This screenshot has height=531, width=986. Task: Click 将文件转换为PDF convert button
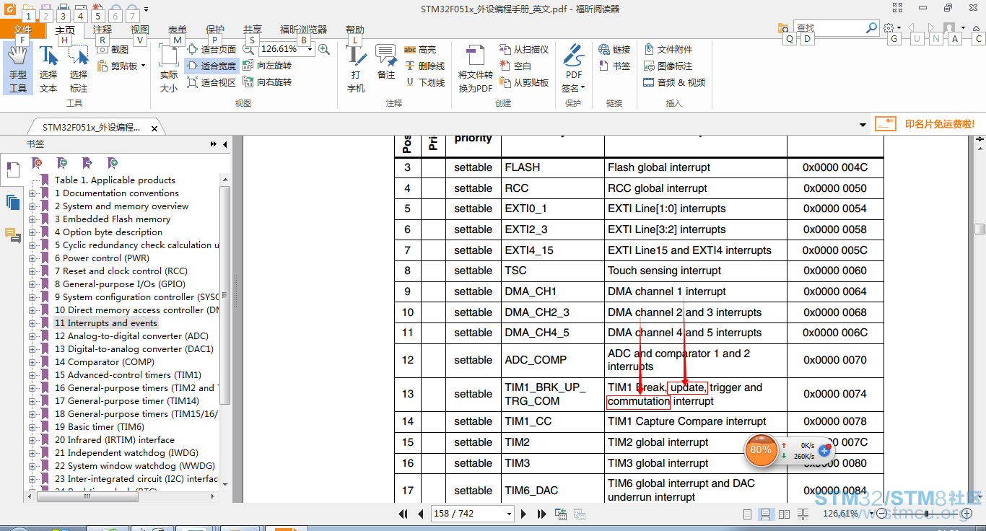476,69
